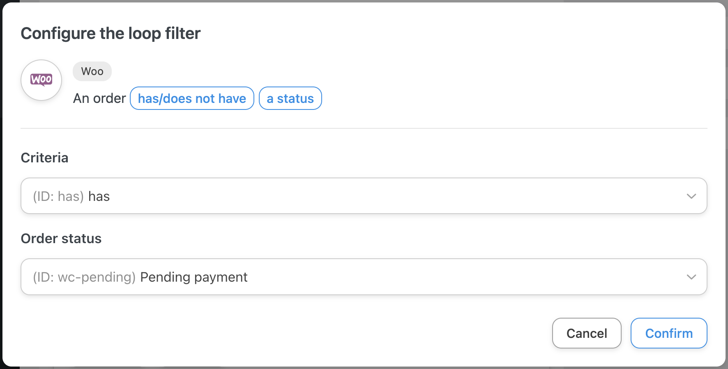Click the Woo integration name tag
Viewport: 728px width, 369px height.
point(92,71)
